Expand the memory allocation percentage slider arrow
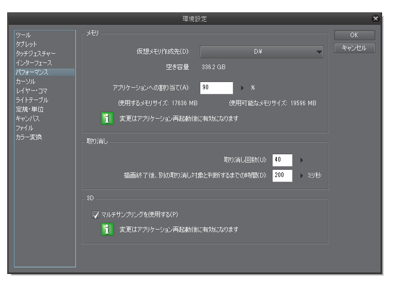The width and height of the screenshot is (396, 290). click(x=243, y=88)
